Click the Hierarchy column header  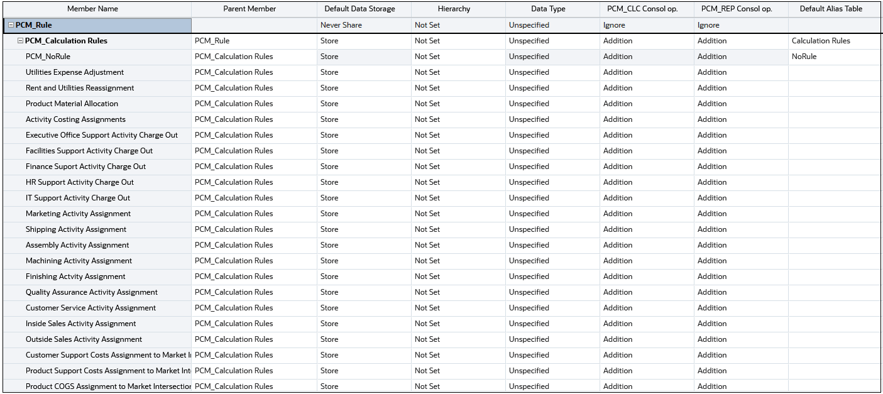tap(454, 9)
